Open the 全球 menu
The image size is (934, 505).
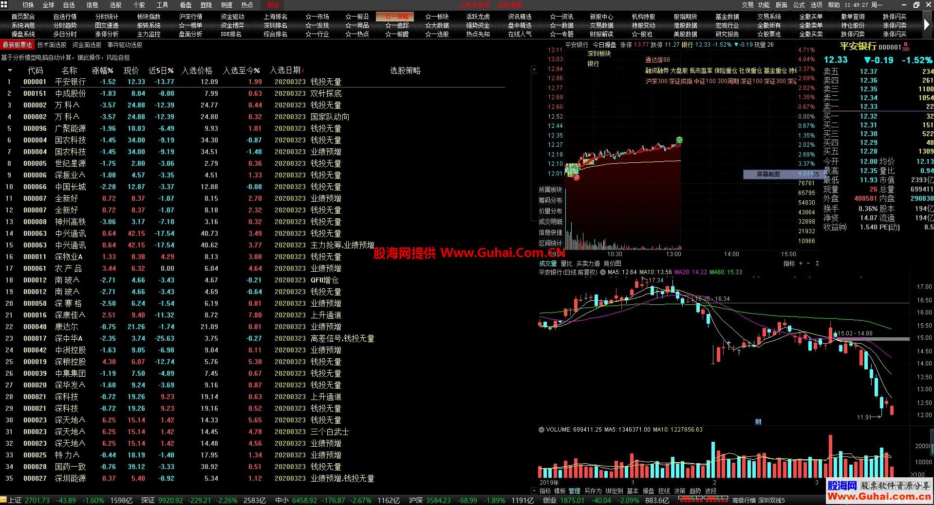point(49,5)
